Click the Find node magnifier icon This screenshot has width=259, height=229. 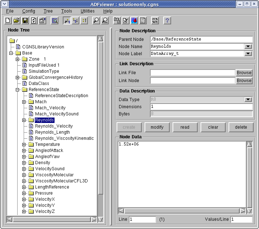pyautogui.click(x=96, y=21)
